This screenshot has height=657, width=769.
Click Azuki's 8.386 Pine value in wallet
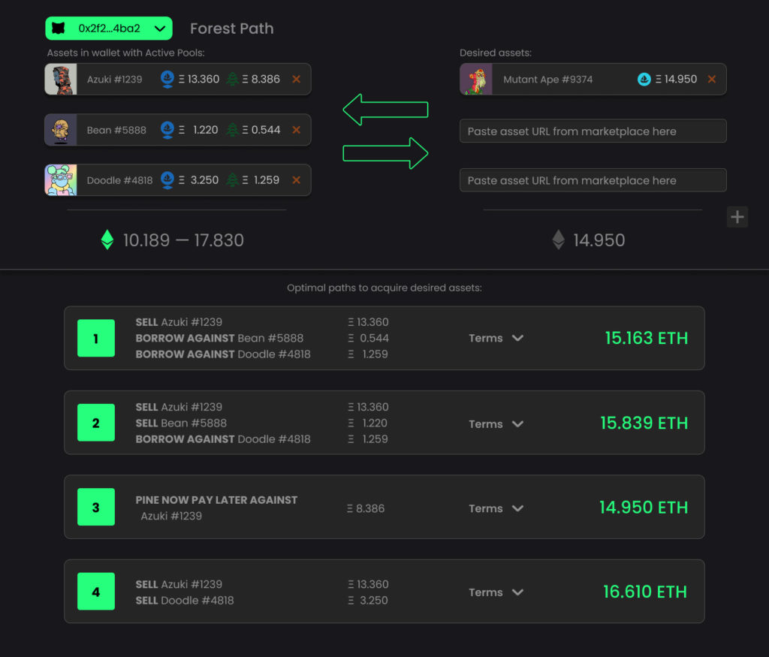261,79
